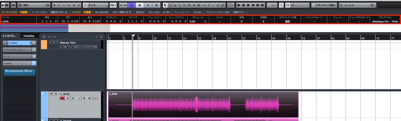Switch to the Visibility tab
The image size is (401, 121).
pos(29,36)
